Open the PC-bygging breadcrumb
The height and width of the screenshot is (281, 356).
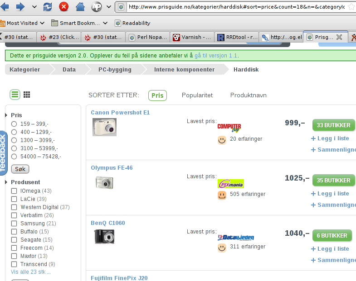point(115,70)
